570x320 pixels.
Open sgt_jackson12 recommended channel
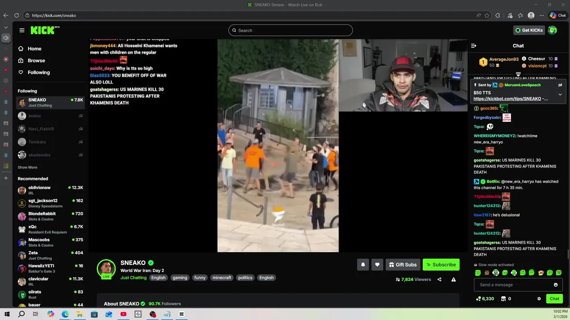50,203
